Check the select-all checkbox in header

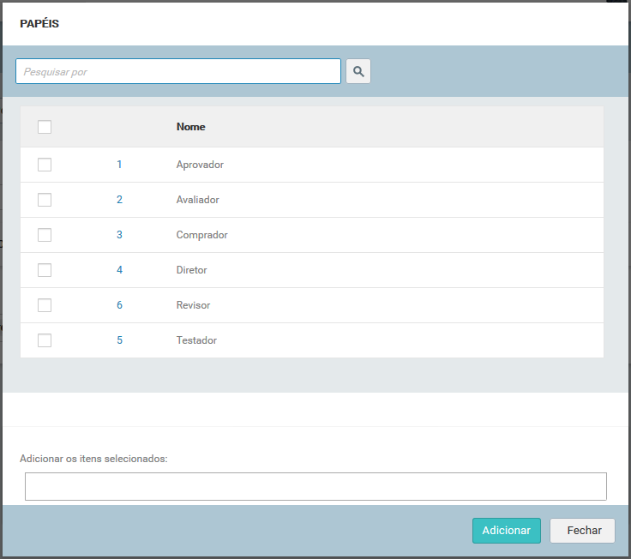click(45, 127)
